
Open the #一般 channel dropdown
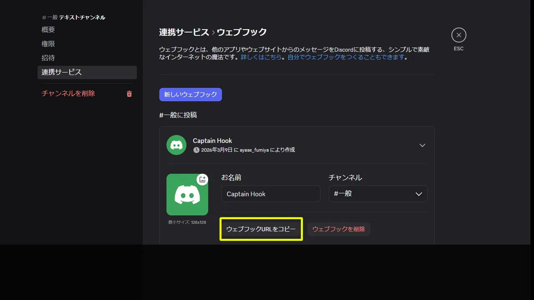pyautogui.click(x=378, y=194)
